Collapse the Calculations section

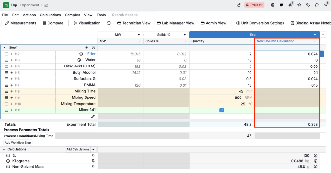tap(4, 149)
